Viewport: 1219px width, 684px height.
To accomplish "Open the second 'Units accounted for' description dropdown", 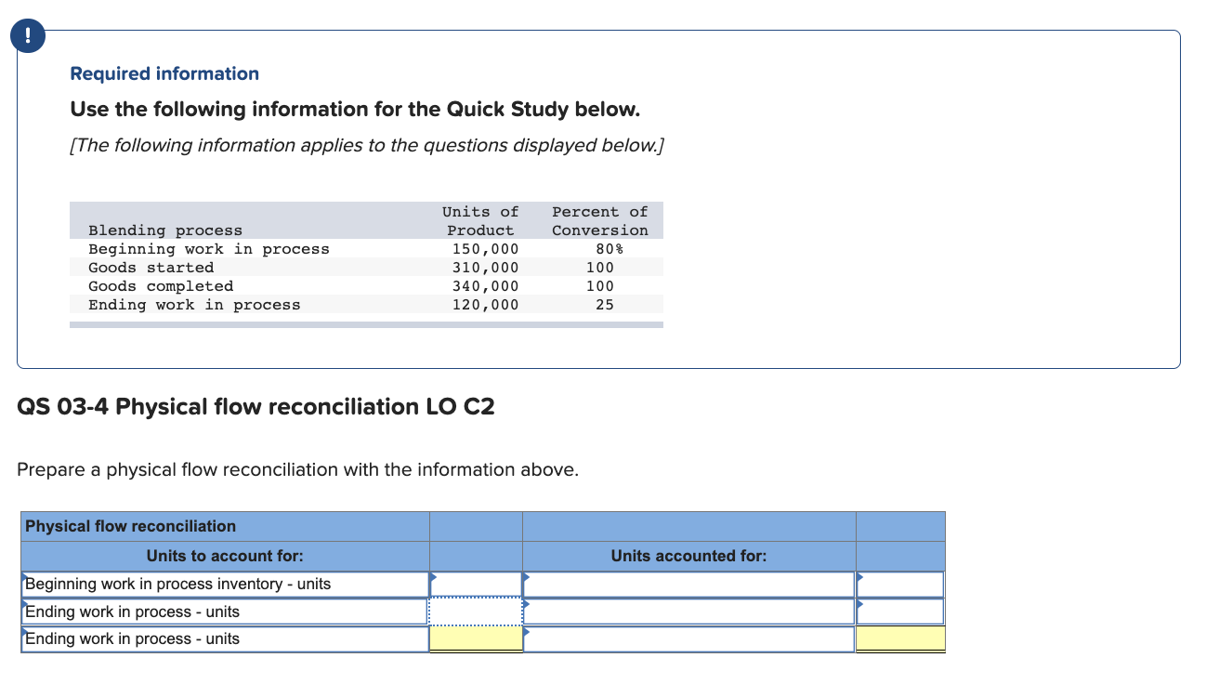I will [527, 606].
